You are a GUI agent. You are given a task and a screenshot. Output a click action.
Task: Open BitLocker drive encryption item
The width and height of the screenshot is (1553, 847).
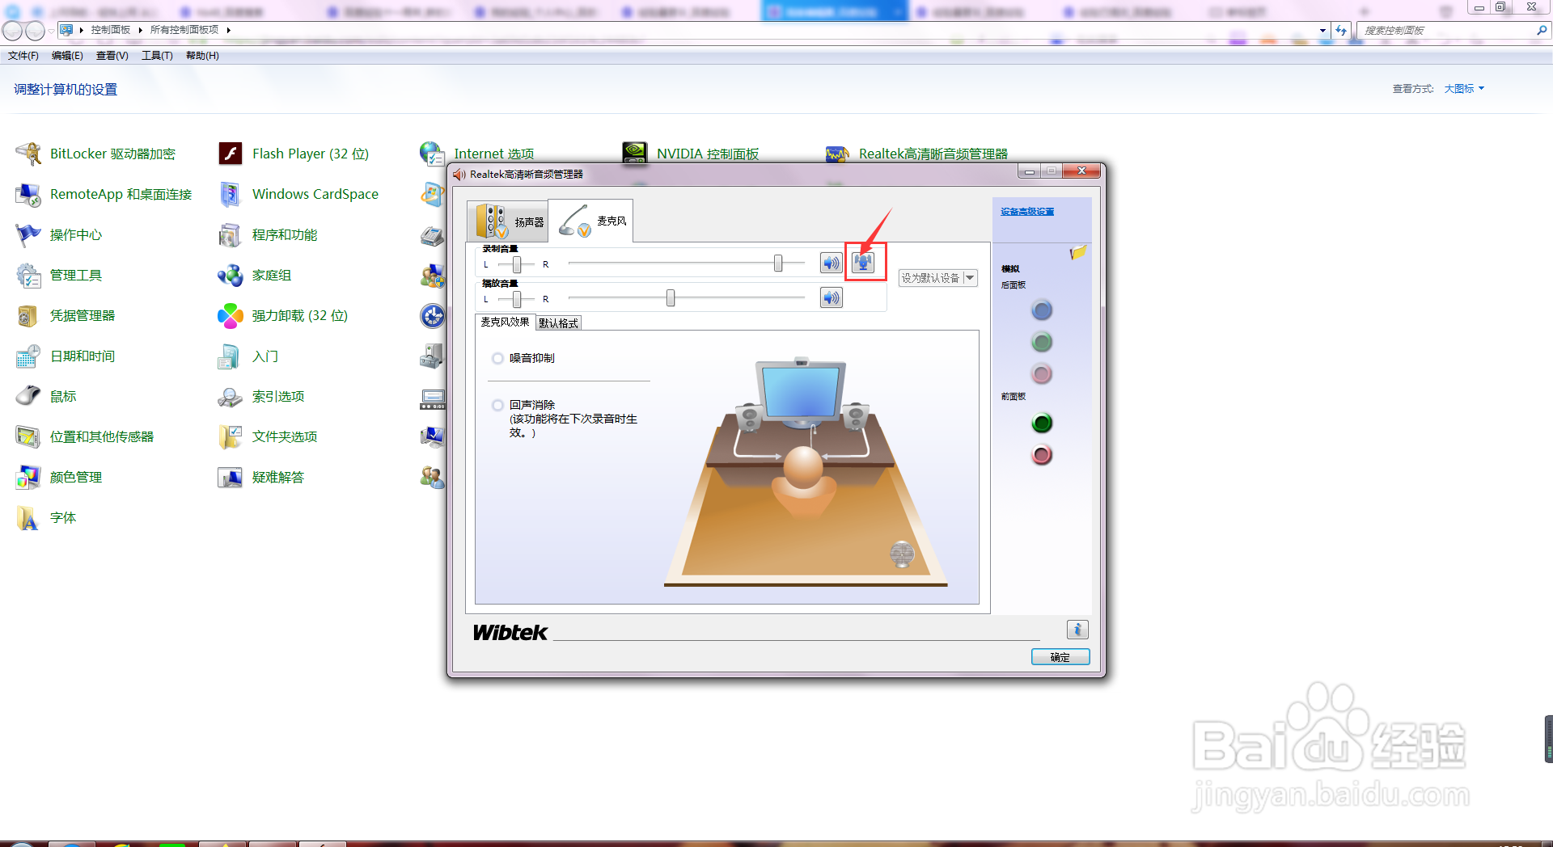[95, 154]
